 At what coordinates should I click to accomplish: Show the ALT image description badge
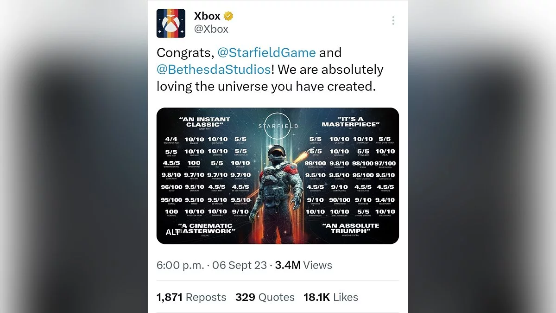(172, 232)
